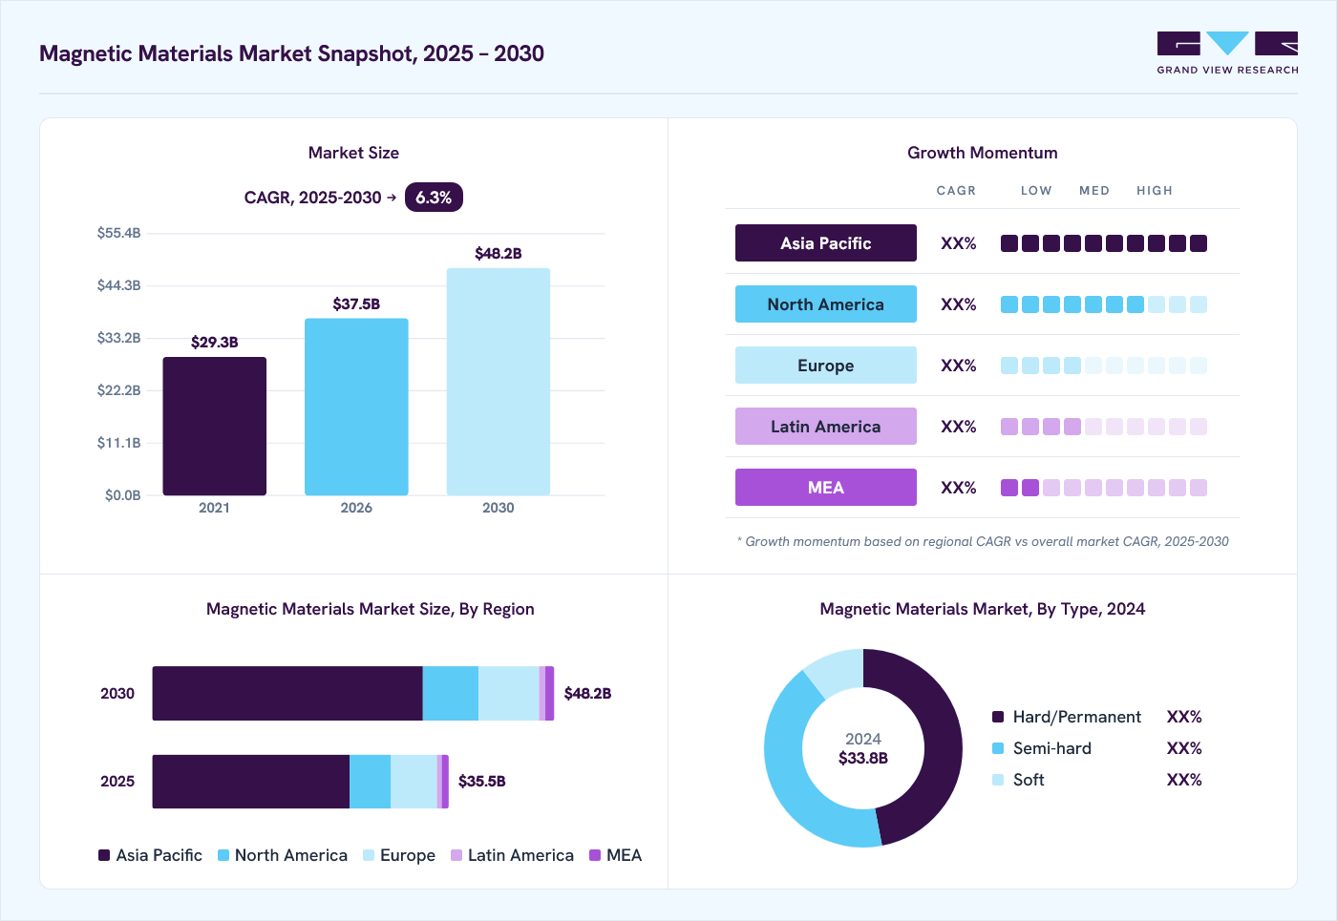Click the $33.8B donut center value
Image resolution: width=1337 pixels, height=921 pixels.
pyautogui.click(x=863, y=758)
